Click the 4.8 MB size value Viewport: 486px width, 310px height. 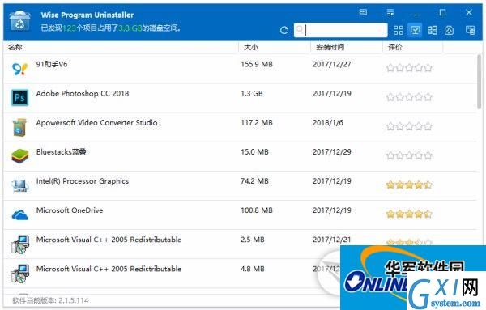tap(253, 269)
